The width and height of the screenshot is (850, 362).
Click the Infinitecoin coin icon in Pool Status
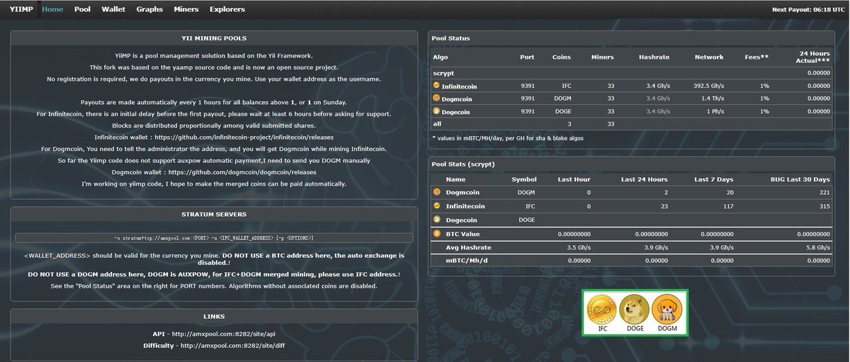tap(436, 86)
